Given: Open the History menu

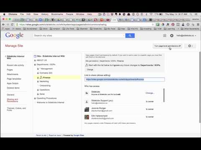Looking at the screenshot, I should [x=45, y=14].
